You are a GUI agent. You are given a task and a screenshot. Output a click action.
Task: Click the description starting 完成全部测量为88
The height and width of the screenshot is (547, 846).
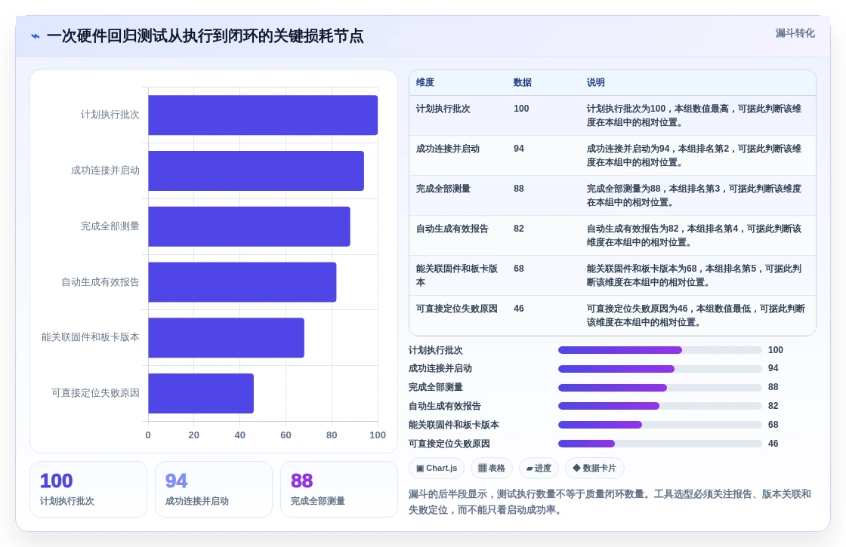[694, 195]
